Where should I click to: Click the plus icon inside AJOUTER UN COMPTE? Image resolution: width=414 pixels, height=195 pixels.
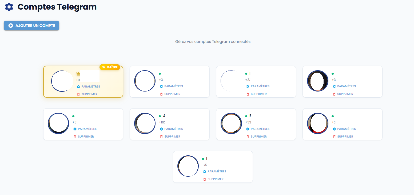click(11, 26)
